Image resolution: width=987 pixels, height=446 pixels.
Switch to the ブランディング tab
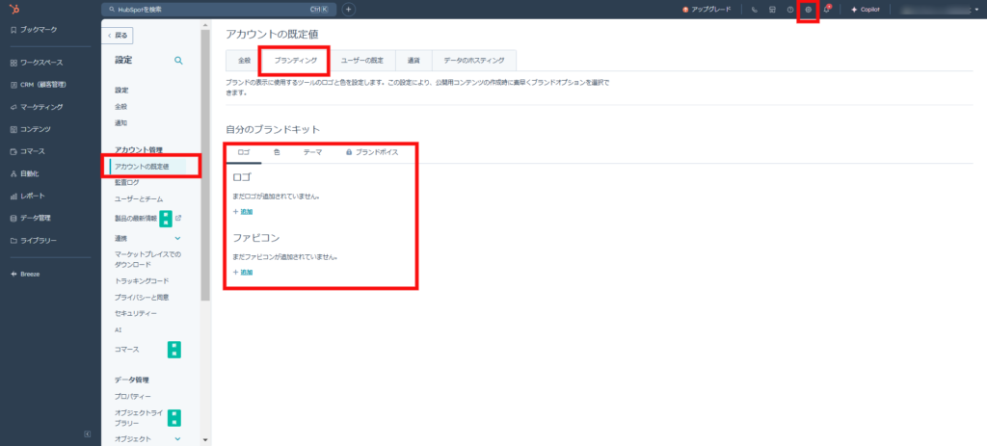295,61
